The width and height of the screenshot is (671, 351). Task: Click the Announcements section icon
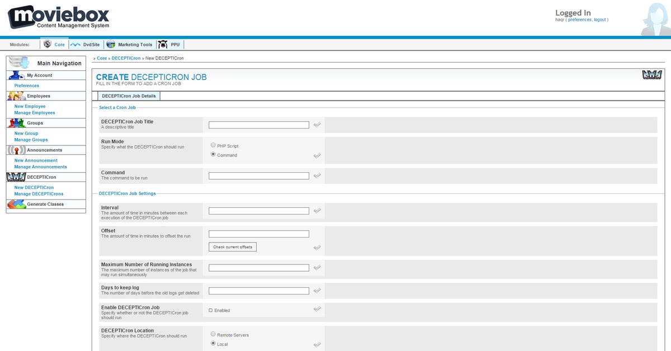(16, 150)
